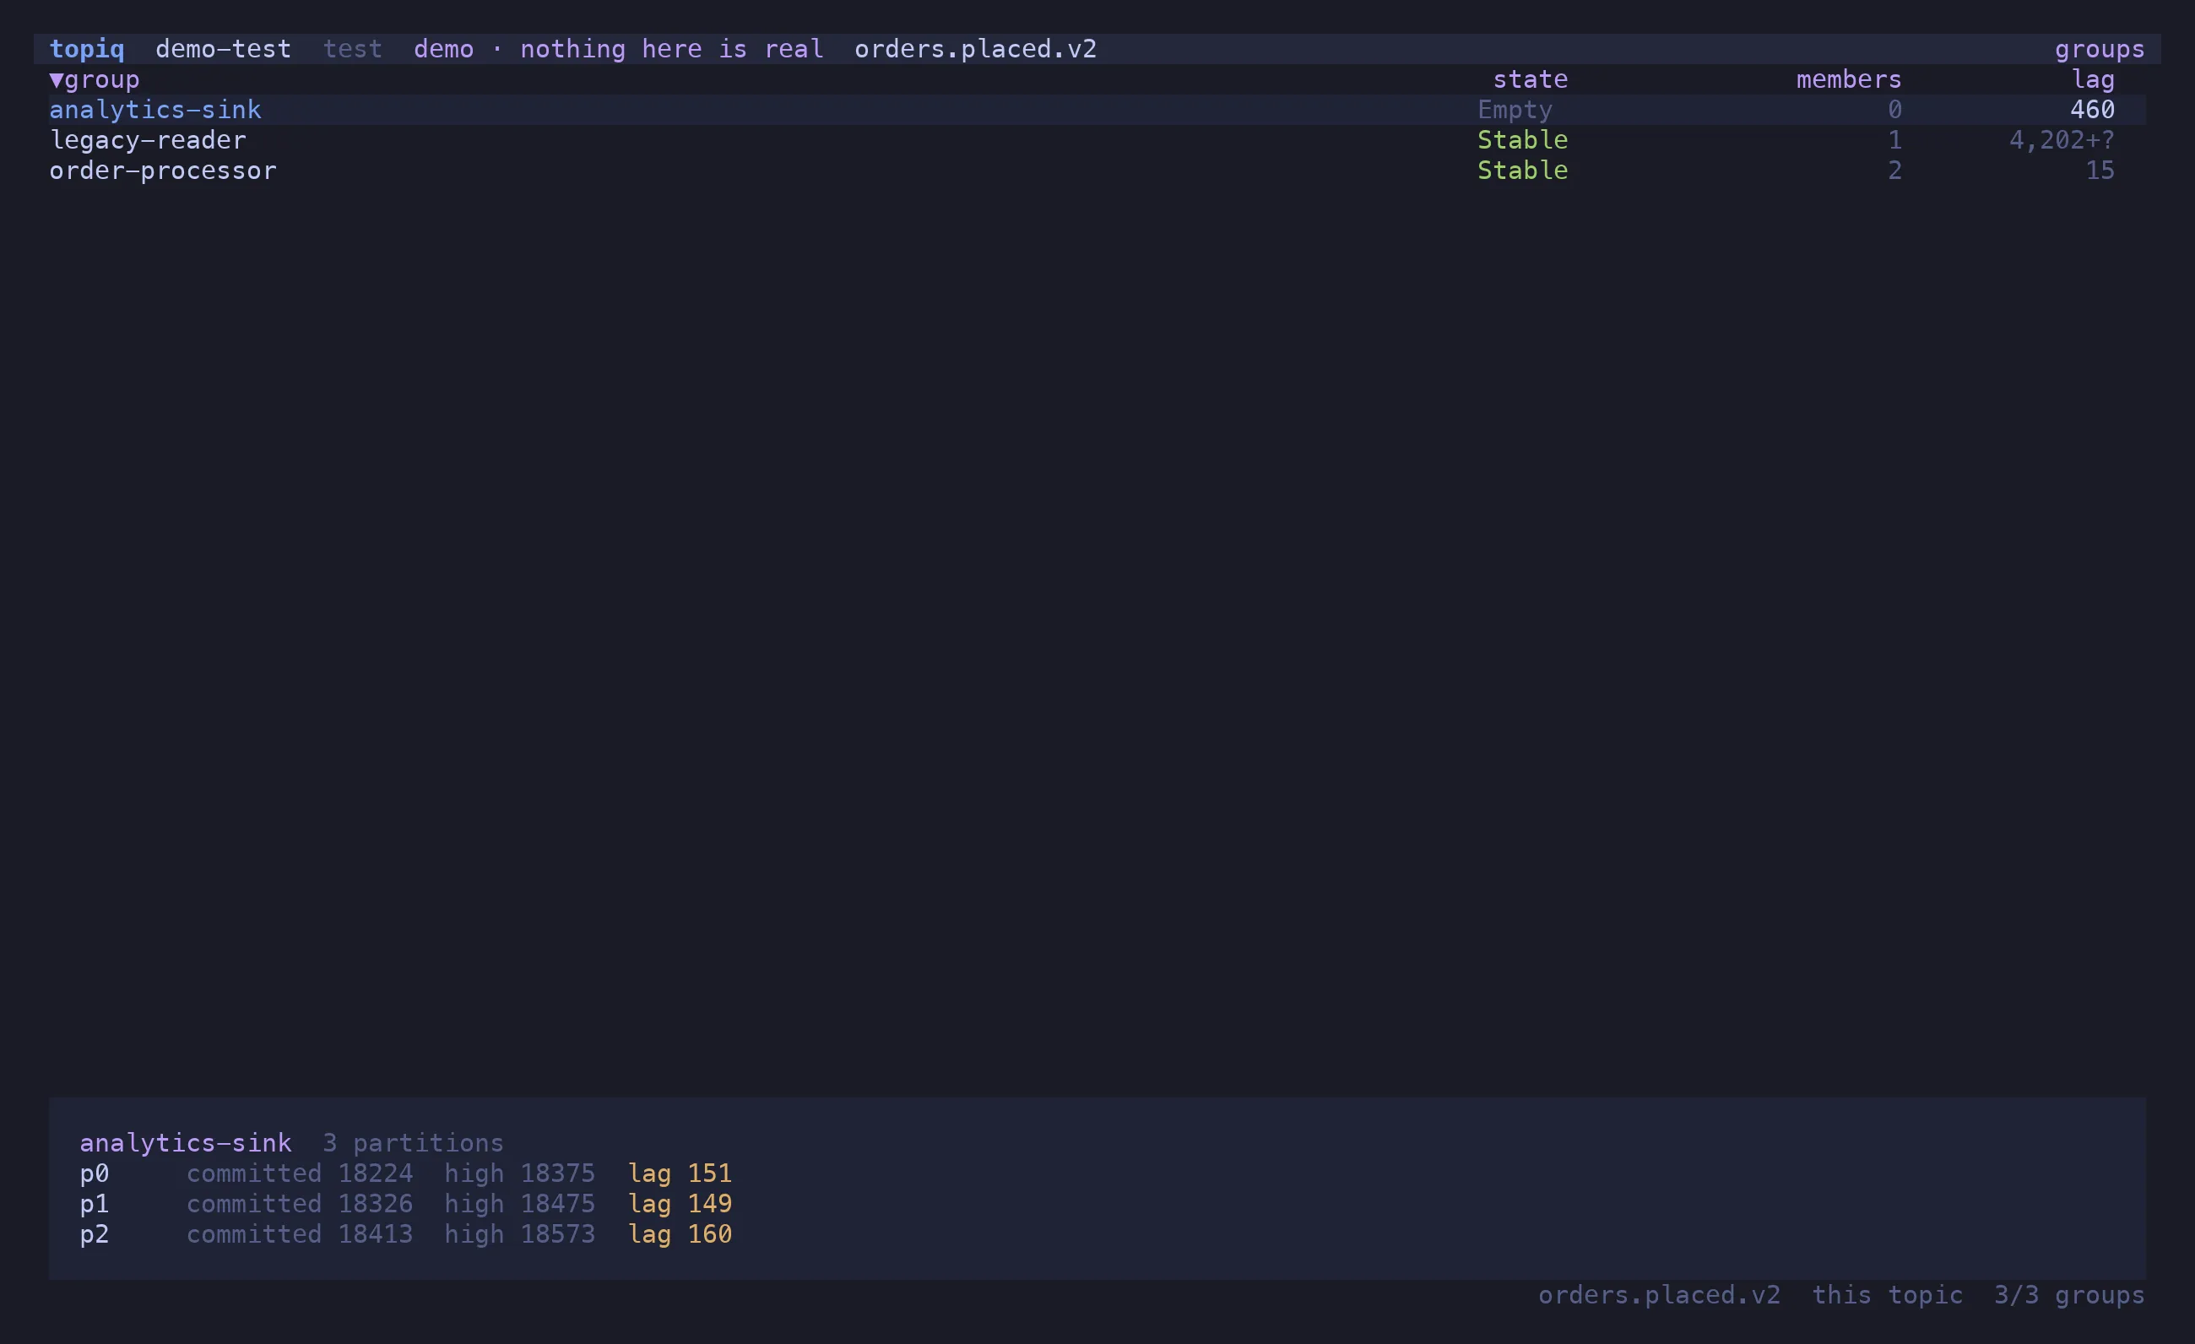Click lag 149 value
The width and height of the screenshot is (2195, 1344).
click(679, 1203)
